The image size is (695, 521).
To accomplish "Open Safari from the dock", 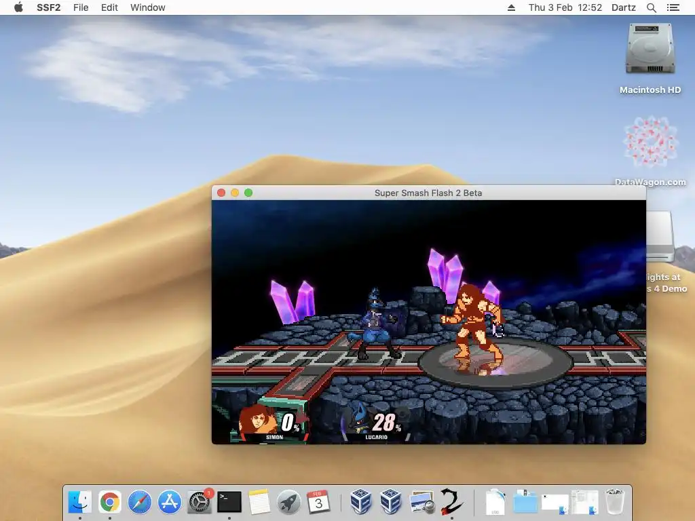I will tap(140, 502).
